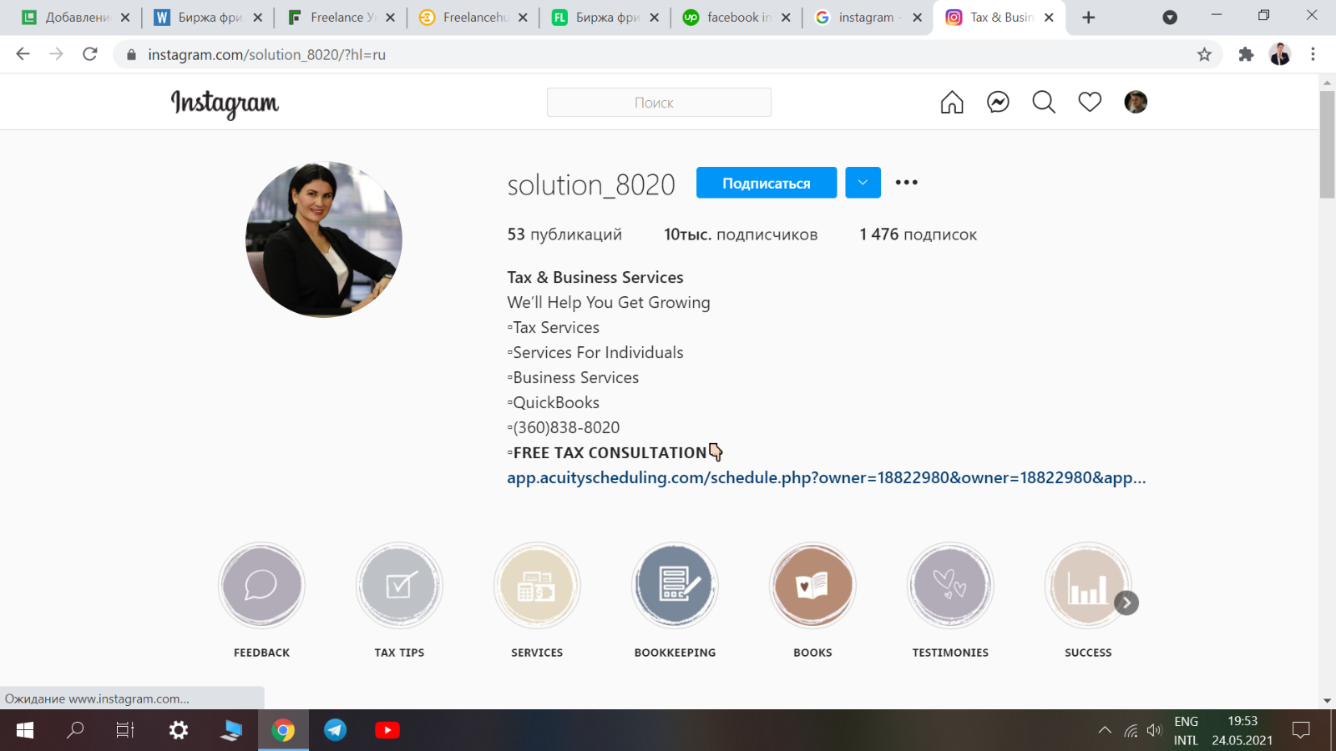1336x751 pixels.
Task: Bookmark this page with star icon
Action: [1204, 54]
